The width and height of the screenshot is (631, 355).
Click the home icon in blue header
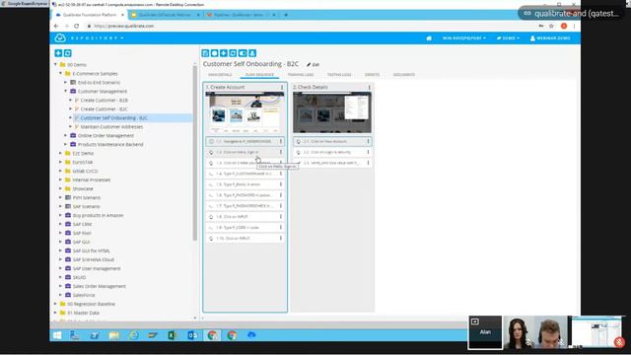[429, 38]
